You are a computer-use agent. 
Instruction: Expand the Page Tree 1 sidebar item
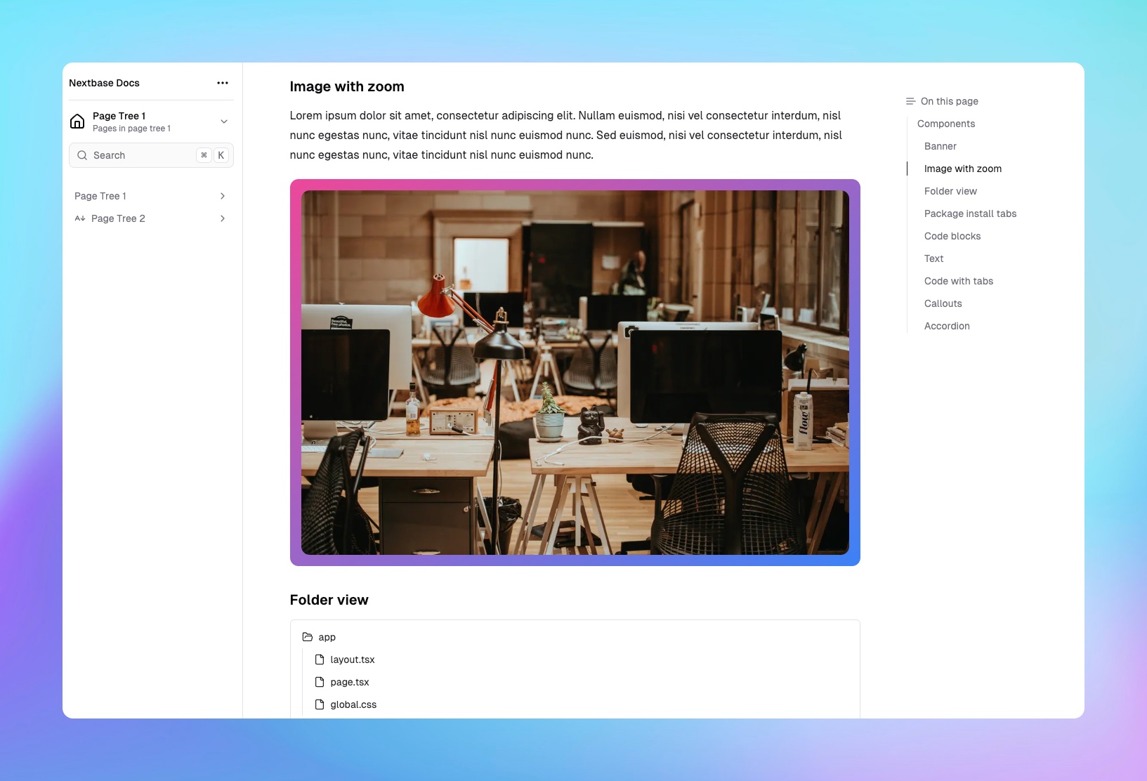(x=100, y=196)
